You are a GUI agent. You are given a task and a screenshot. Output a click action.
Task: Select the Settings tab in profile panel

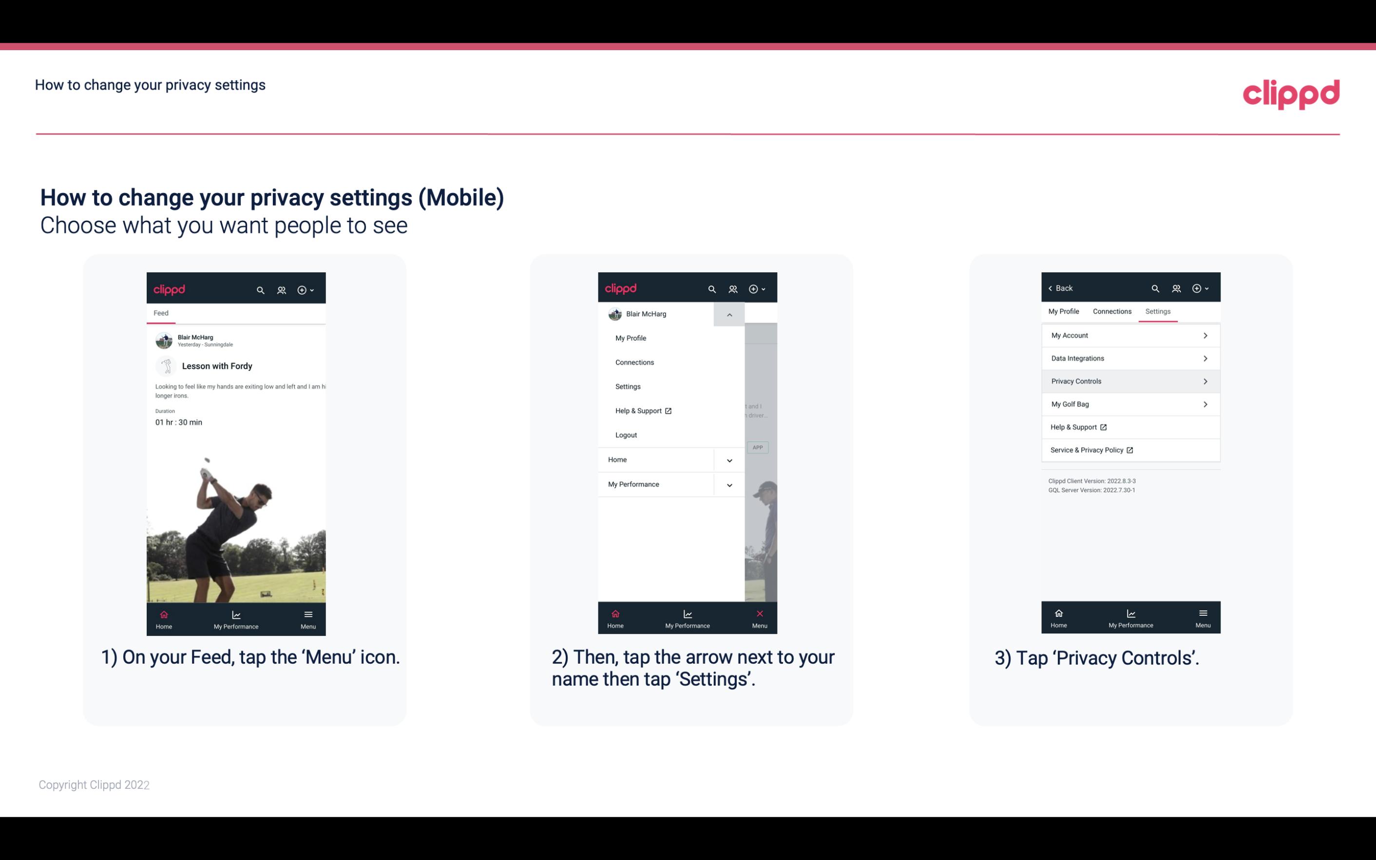[x=1158, y=311]
